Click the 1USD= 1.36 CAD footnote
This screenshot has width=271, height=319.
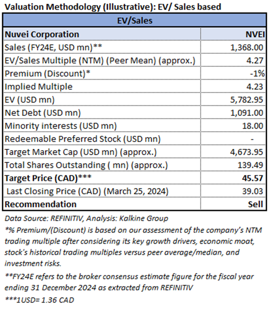pos(39,300)
